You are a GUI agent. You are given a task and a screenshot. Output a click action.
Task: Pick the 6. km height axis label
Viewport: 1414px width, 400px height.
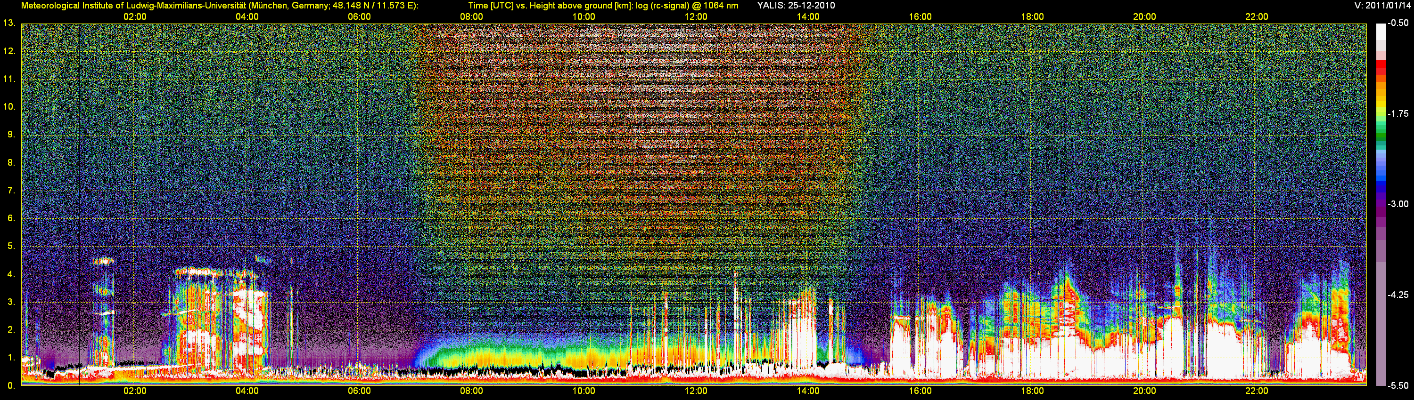pyautogui.click(x=10, y=218)
